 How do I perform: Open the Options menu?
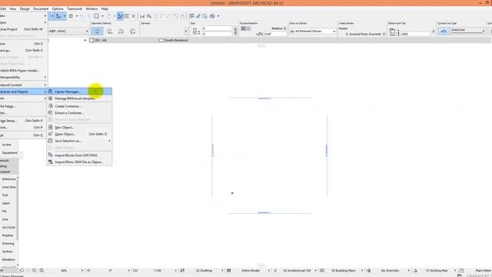point(58,8)
